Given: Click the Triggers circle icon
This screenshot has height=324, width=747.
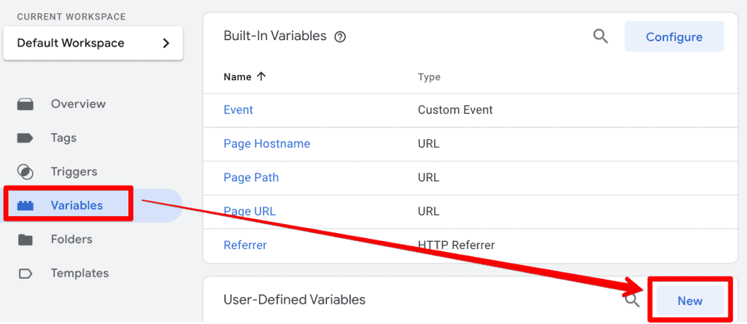Looking at the screenshot, I should (x=26, y=172).
